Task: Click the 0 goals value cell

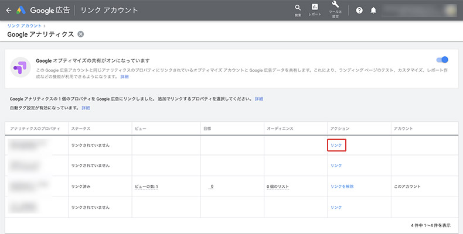Action: point(212,187)
